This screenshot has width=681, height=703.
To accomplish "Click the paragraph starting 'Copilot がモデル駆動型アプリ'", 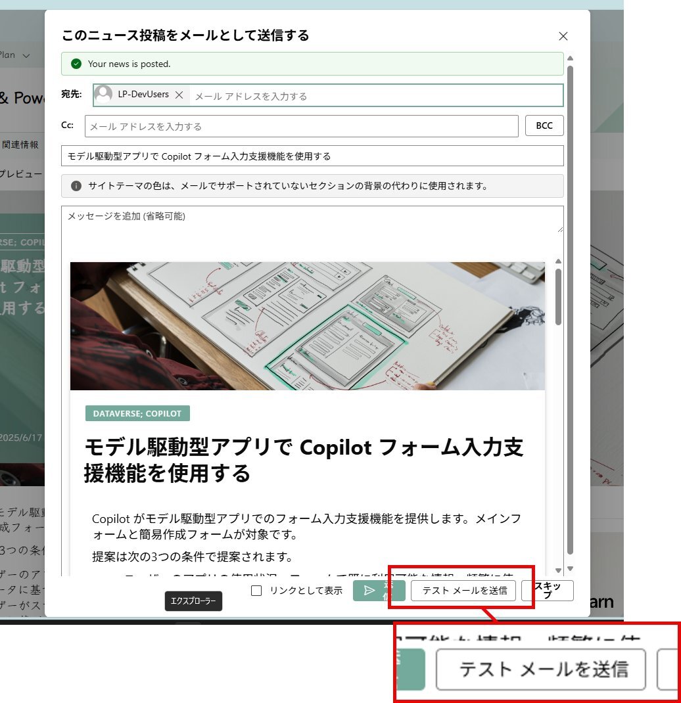I will pos(307,526).
